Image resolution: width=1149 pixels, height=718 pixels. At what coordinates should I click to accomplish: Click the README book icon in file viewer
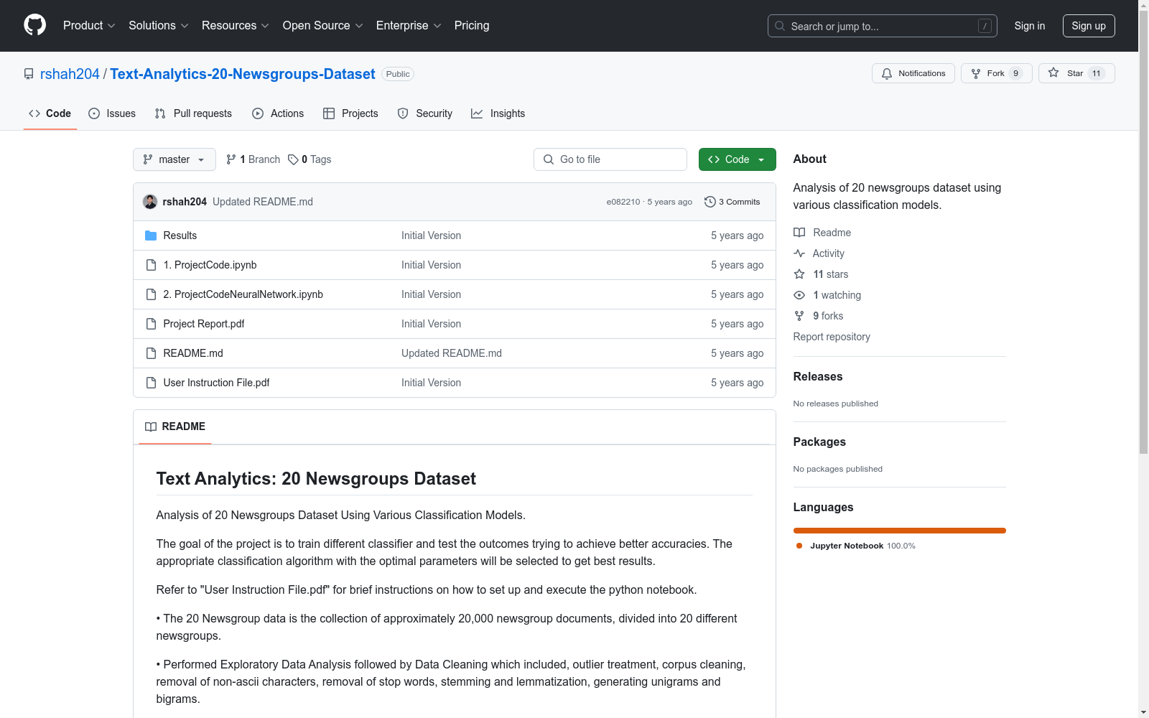pyautogui.click(x=151, y=426)
